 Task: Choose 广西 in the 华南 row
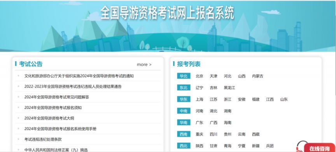213,123
